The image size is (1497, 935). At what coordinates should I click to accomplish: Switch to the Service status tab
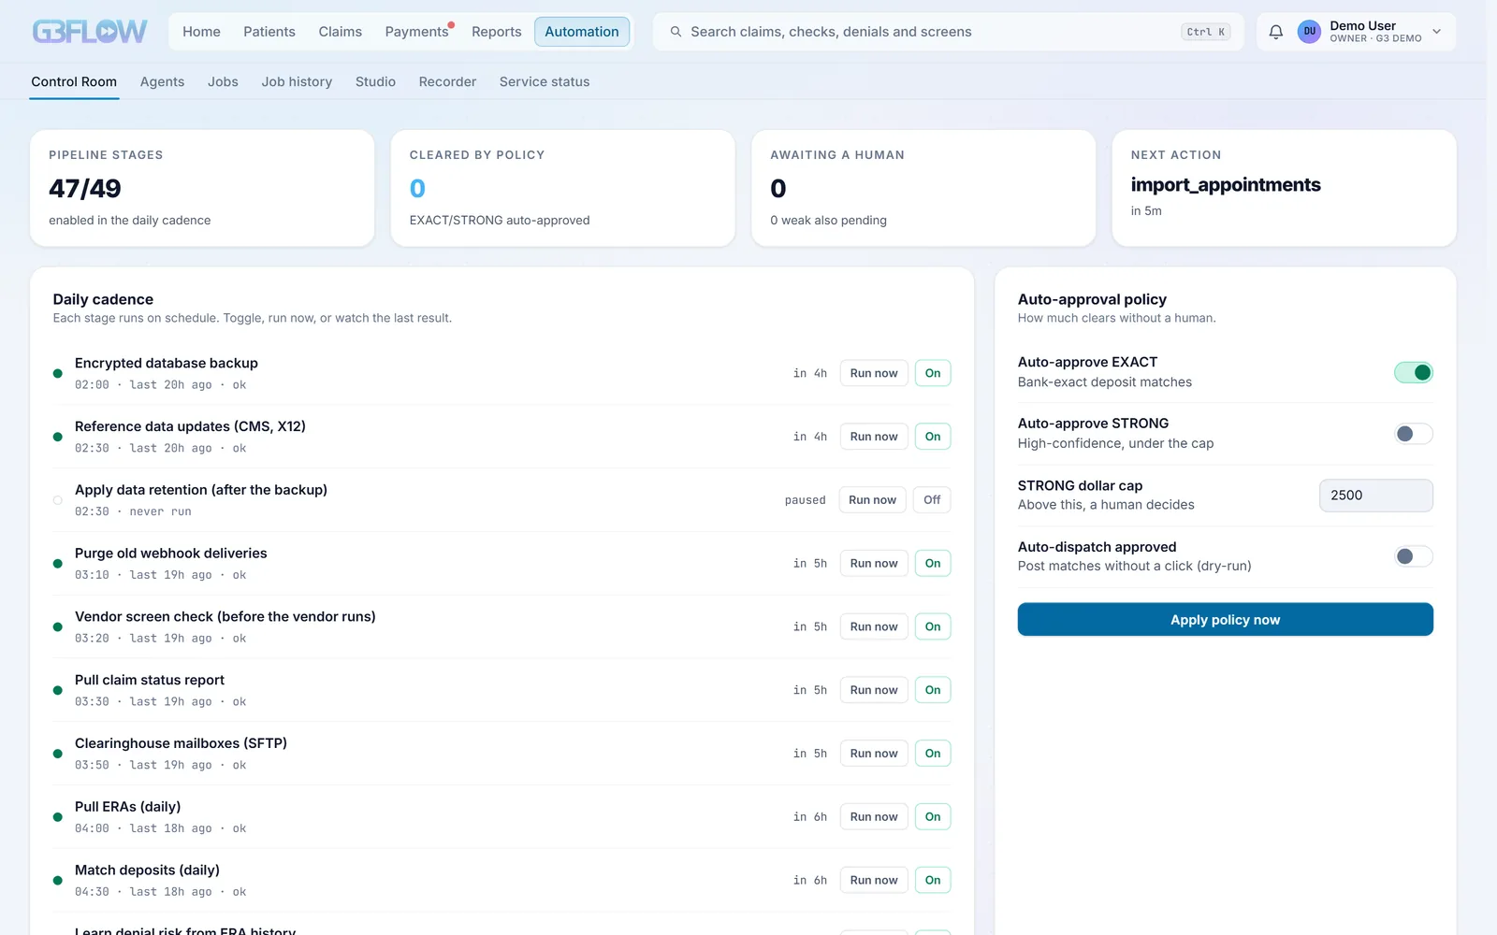pyautogui.click(x=545, y=82)
